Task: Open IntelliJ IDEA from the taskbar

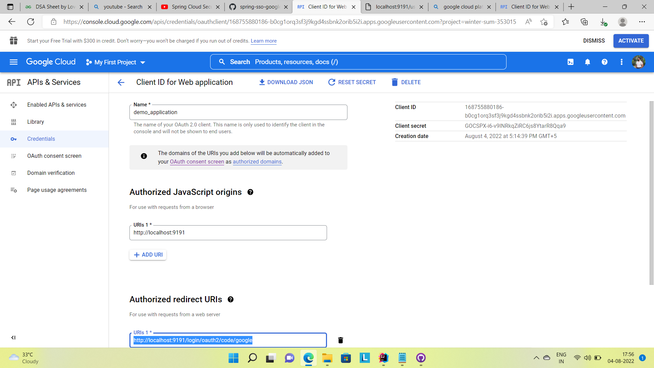Action: (384, 358)
